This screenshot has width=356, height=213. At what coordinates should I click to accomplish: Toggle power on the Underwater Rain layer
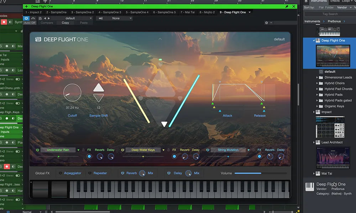point(37,150)
